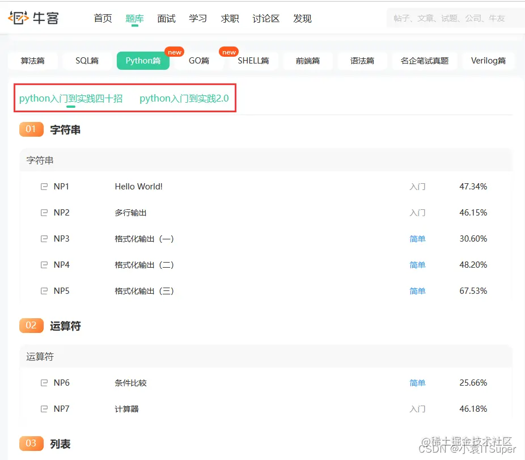Click the NP6 problem icon
The height and width of the screenshot is (460, 525).
(x=44, y=383)
